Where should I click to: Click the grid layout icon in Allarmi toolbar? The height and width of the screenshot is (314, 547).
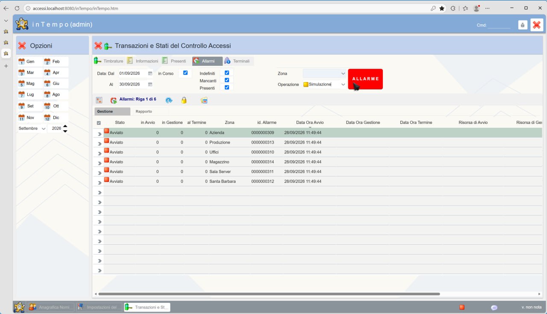[99, 100]
